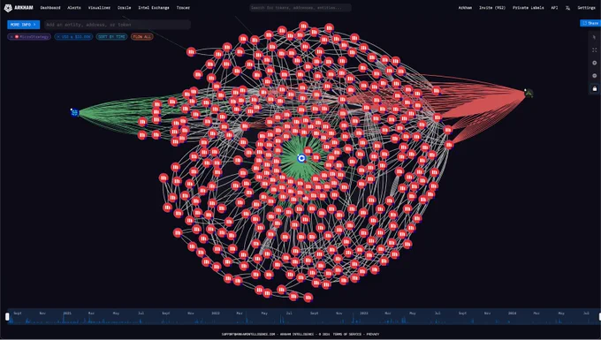Select the blue entity node at far left
Screen dimensions: 601x340
tap(75, 112)
